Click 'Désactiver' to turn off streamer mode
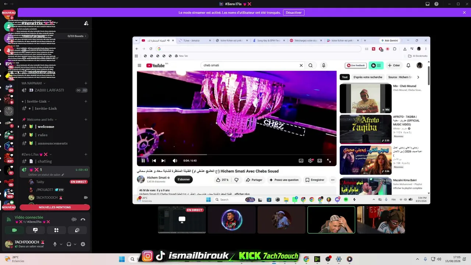Viewport: 471px width, 265px height. [294, 13]
